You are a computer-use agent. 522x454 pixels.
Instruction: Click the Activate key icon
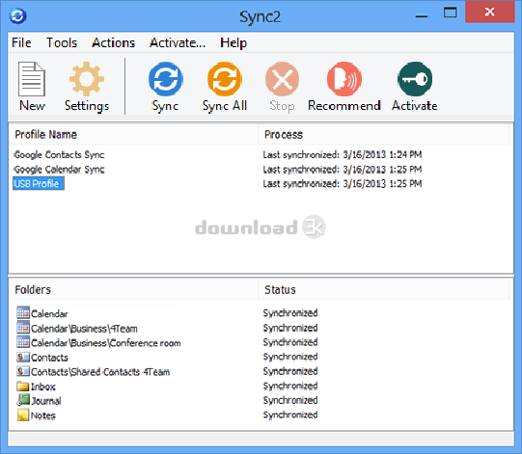(x=415, y=79)
